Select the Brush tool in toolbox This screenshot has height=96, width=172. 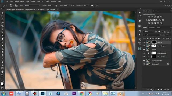[x=2, y=36]
